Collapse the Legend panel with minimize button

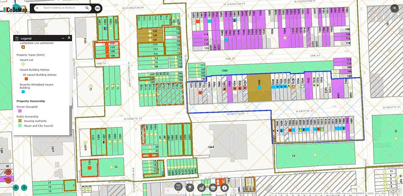[x=63, y=38]
